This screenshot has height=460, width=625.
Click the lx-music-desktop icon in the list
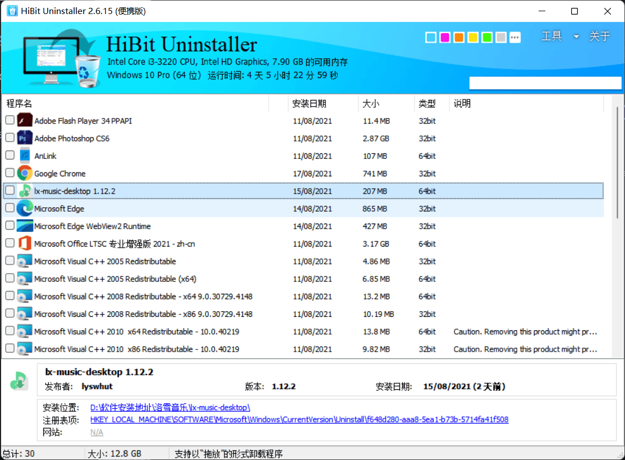24,190
